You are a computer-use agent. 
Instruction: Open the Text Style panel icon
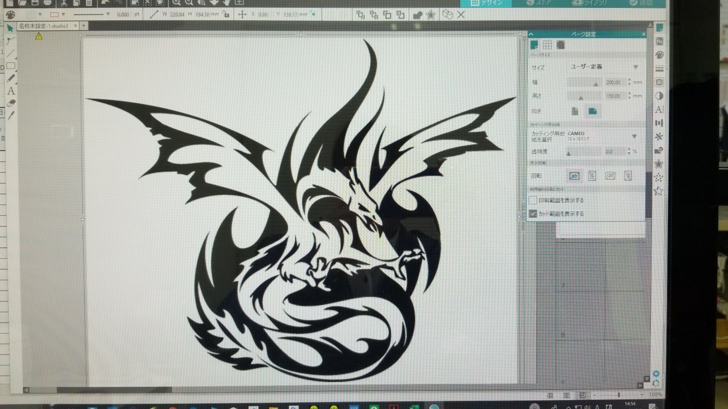[x=659, y=110]
